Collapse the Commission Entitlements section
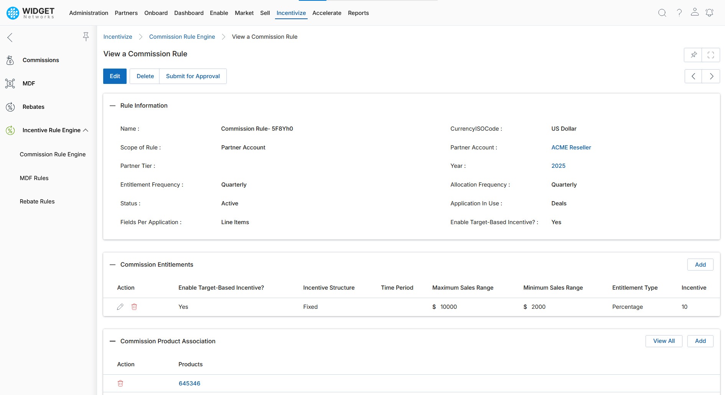725x395 pixels. (113, 265)
